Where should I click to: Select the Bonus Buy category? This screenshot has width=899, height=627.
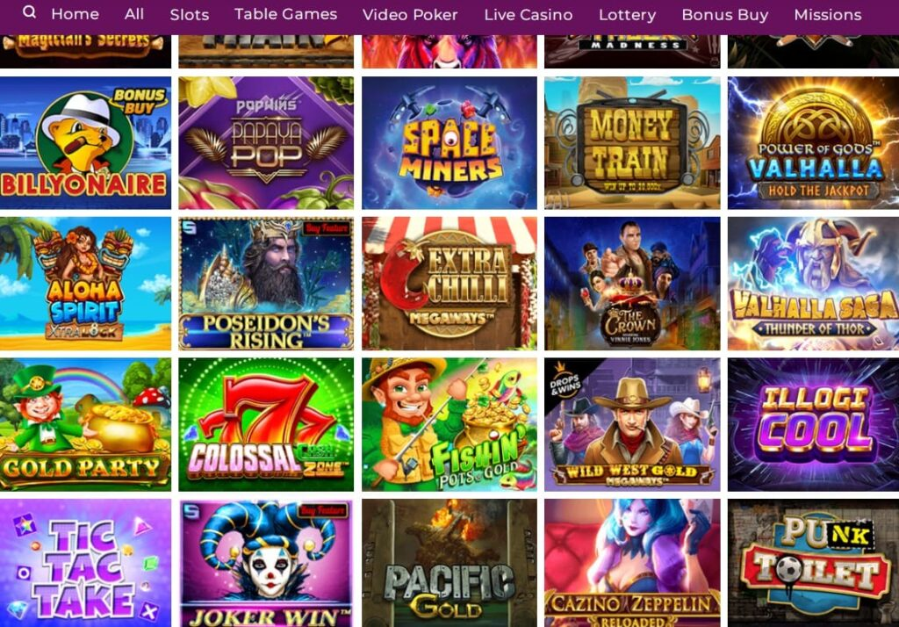[724, 15]
